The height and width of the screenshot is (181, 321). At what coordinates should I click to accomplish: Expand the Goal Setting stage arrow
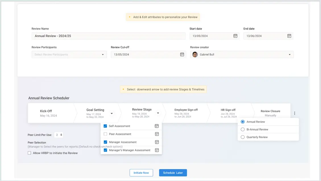pyautogui.click(x=112, y=113)
